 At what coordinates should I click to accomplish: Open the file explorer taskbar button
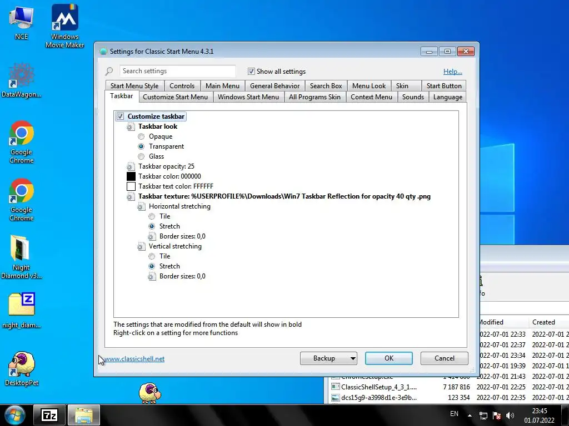point(84,415)
